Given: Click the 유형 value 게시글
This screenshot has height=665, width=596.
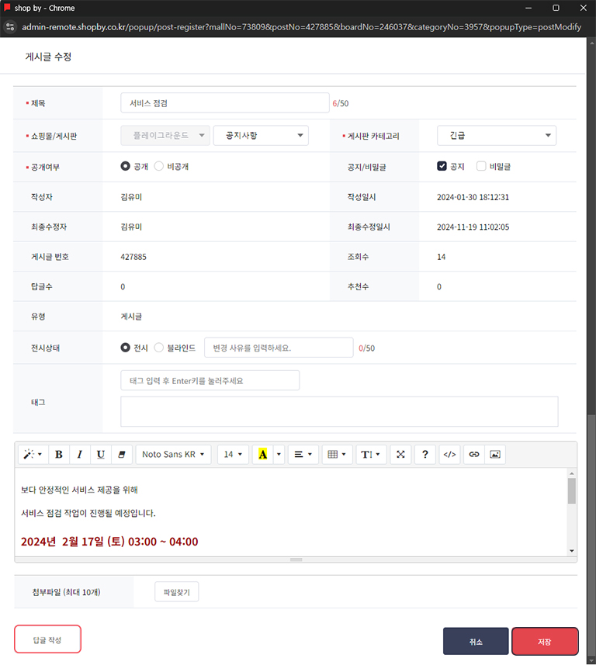Looking at the screenshot, I should point(131,317).
